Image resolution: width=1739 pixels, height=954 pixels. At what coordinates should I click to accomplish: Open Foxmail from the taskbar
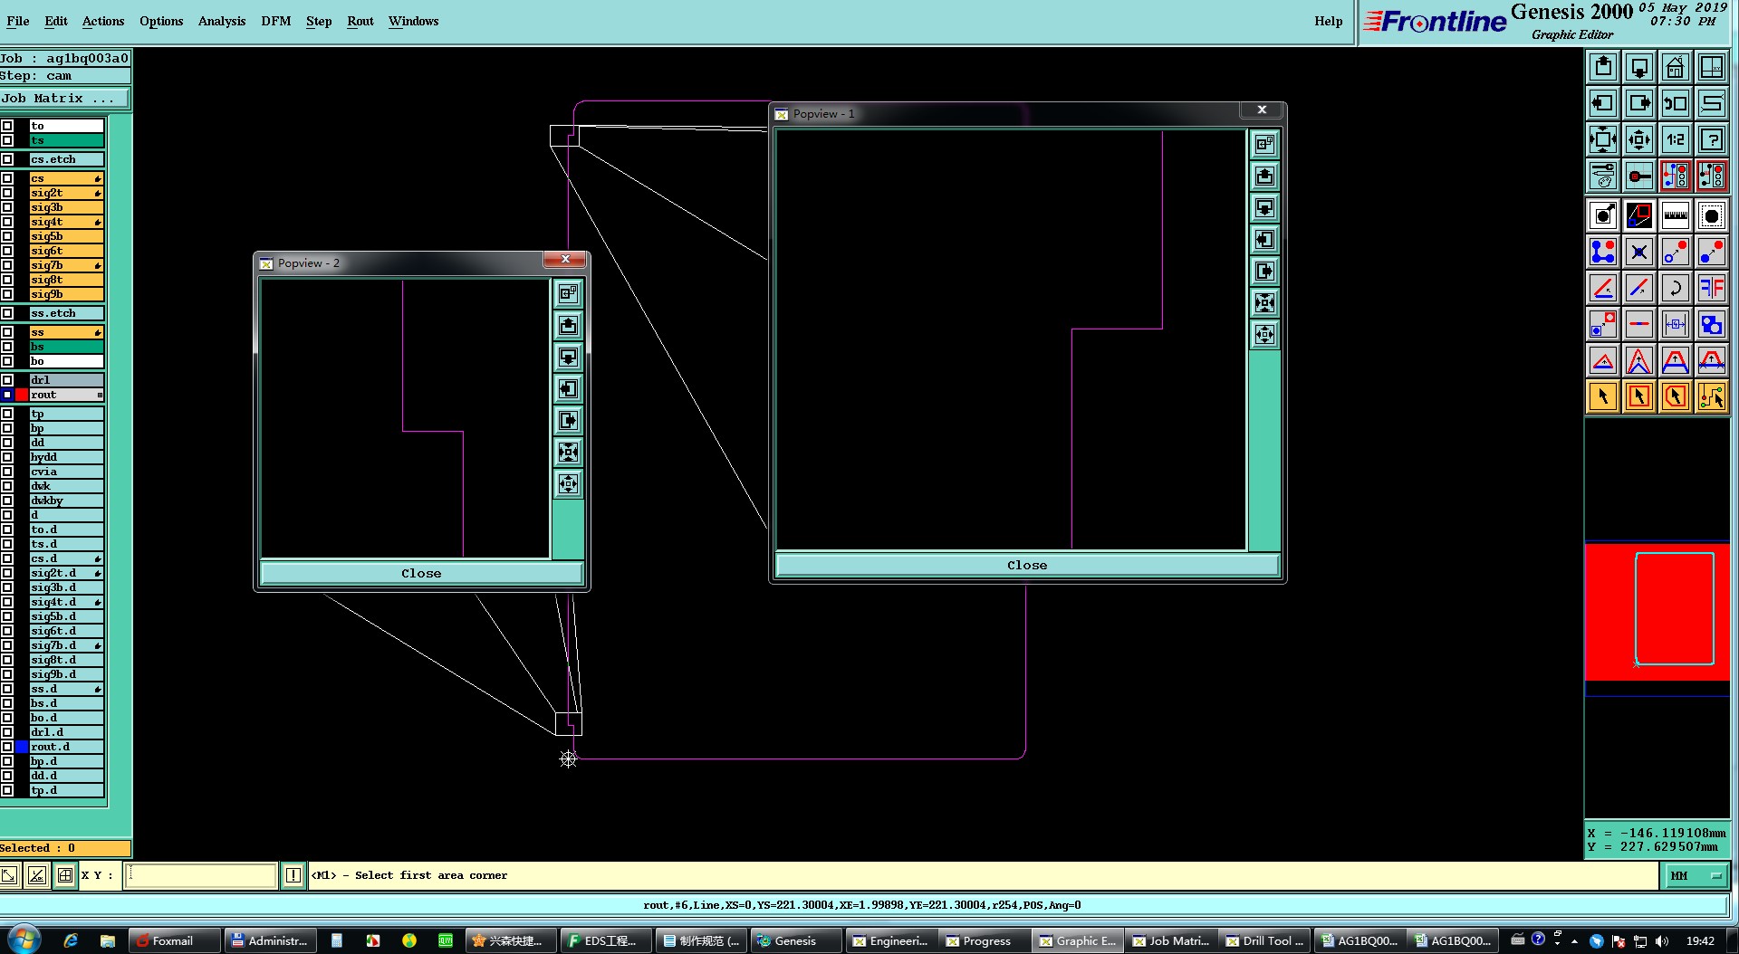[x=174, y=940]
